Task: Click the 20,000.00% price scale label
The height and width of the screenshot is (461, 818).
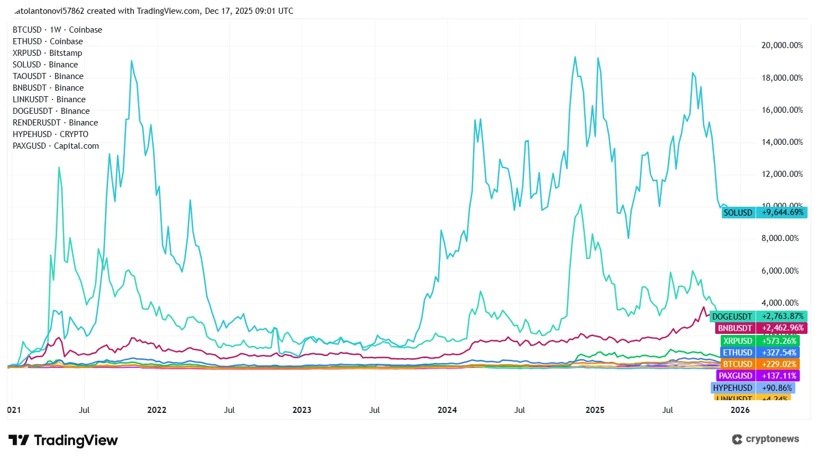Action: (782, 45)
